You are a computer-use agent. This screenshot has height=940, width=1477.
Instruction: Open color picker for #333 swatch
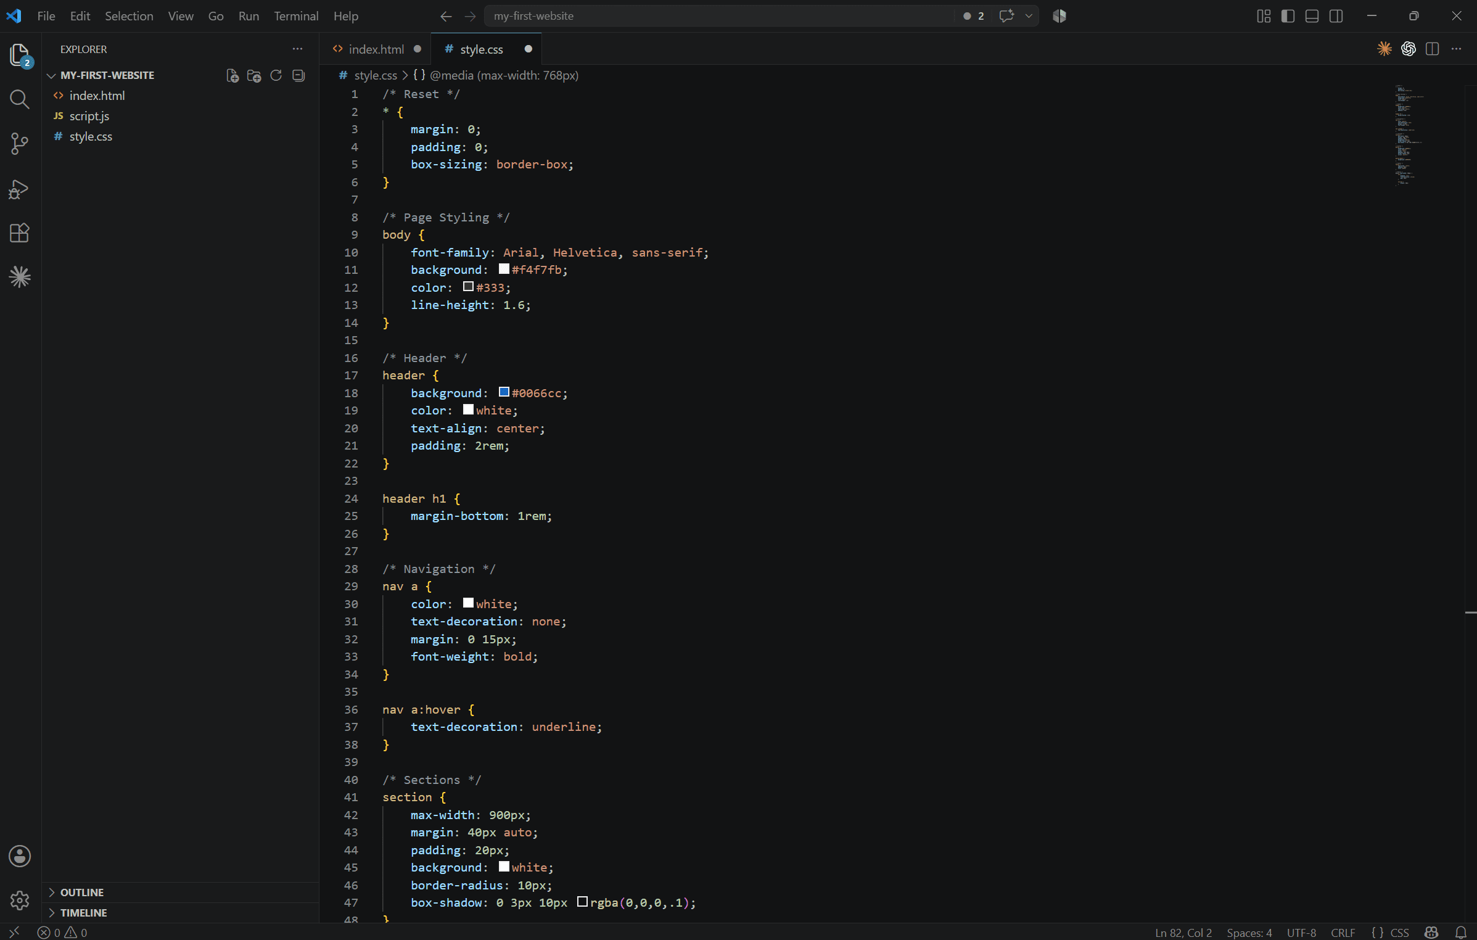(468, 287)
